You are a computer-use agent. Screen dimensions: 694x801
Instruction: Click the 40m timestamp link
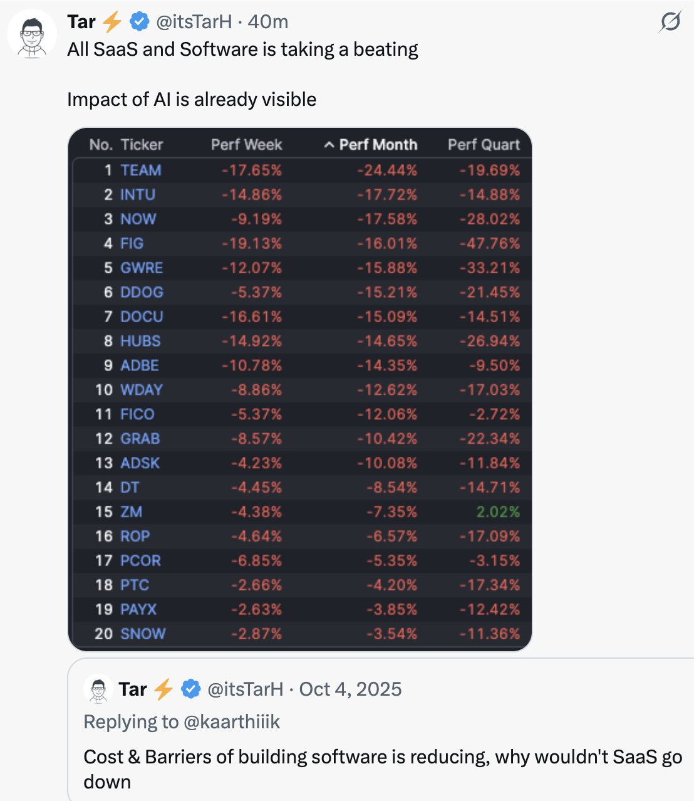click(268, 22)
